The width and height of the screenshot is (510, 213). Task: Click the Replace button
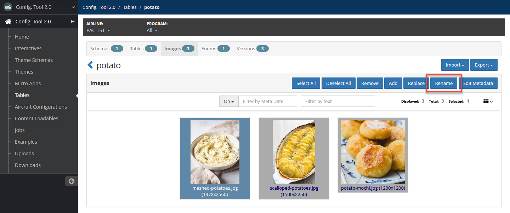[416, 83]
